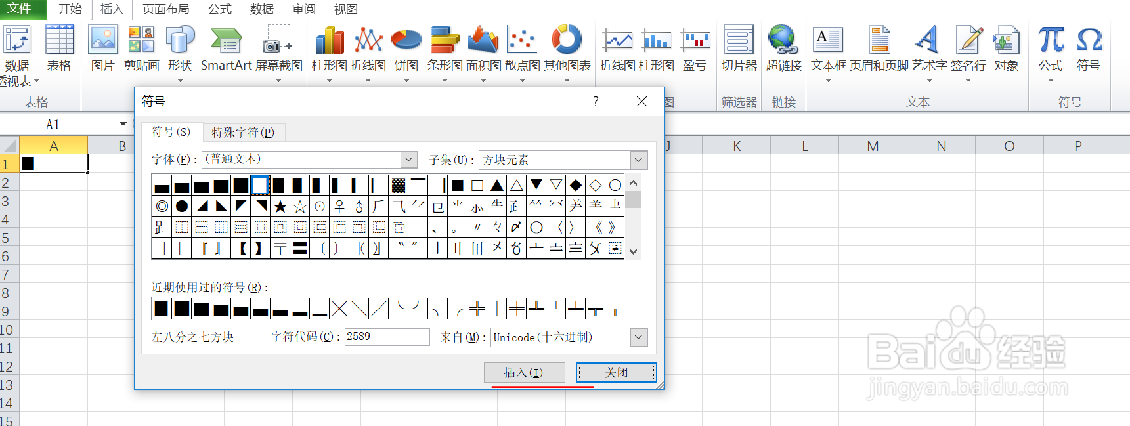
Task: Select the white star symbol ☆
Action: [x=300, y=207]
